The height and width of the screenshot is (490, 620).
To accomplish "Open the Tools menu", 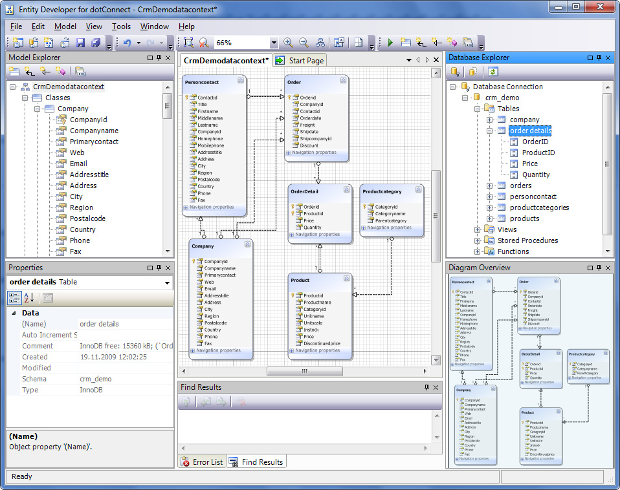I will 121,27.
